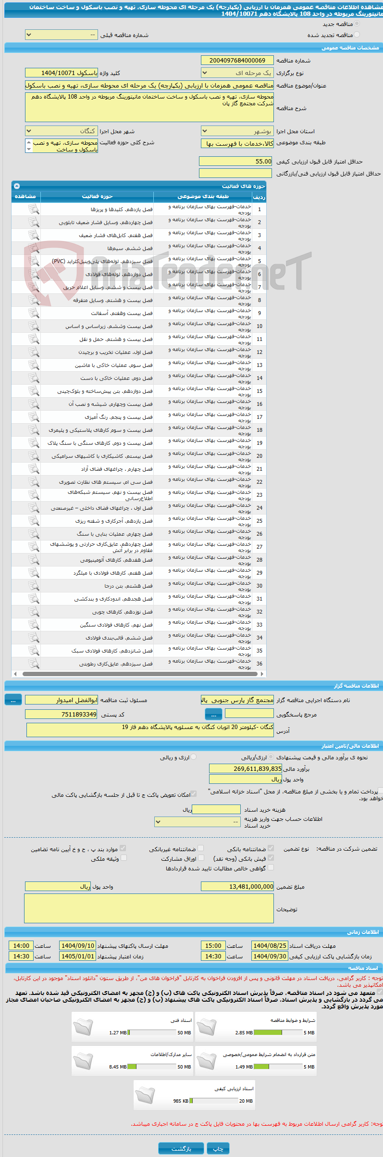Open view icon for row 18
The width and height of the screenshot is (383, 1157).
pos(33,430)
